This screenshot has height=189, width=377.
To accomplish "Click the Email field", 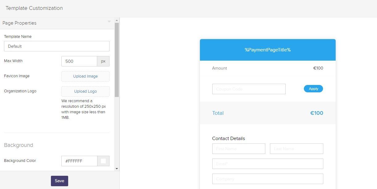I will [267, 164].
